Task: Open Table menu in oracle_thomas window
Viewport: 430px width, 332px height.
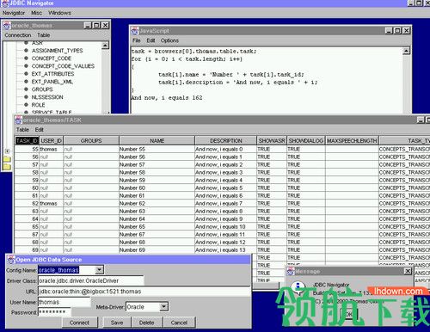Action: coord(44,35)
